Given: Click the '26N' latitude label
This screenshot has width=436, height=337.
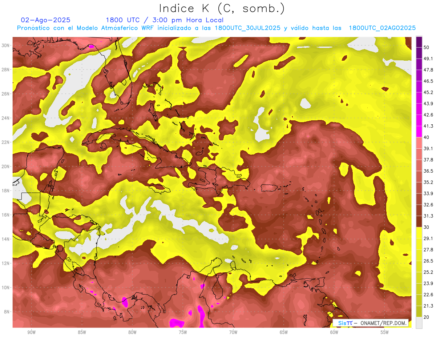Looking at the screenshot, I should (6, 94).
